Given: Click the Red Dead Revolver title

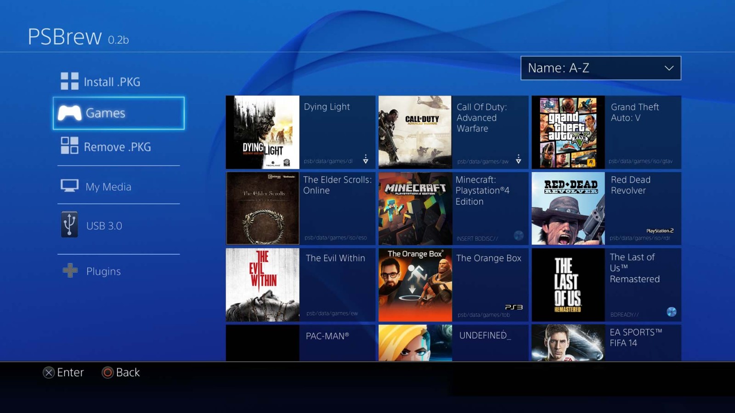Looking at the screenshot, I should pyautogui.click(x=630, y=185).
